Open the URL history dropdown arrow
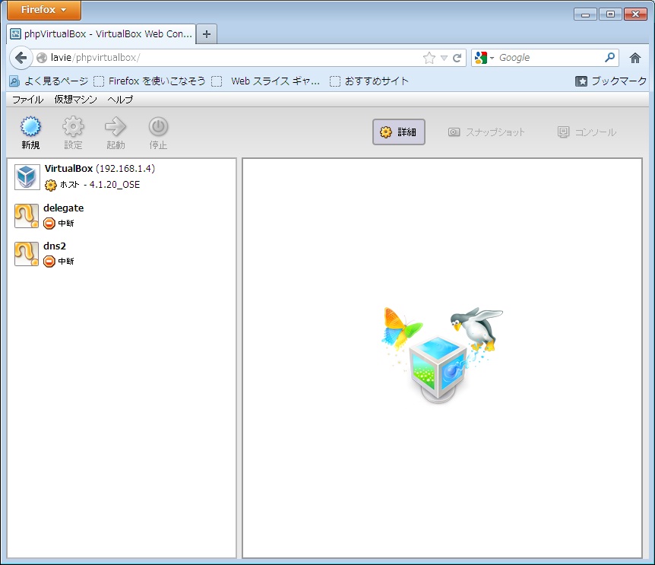655x565 pixels. point(444,58)
